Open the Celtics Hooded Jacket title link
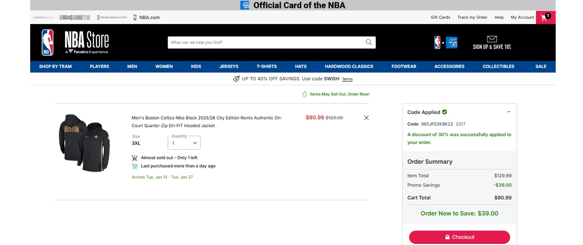Viewport: 583px width, 245px height. (x=207, y=122)
